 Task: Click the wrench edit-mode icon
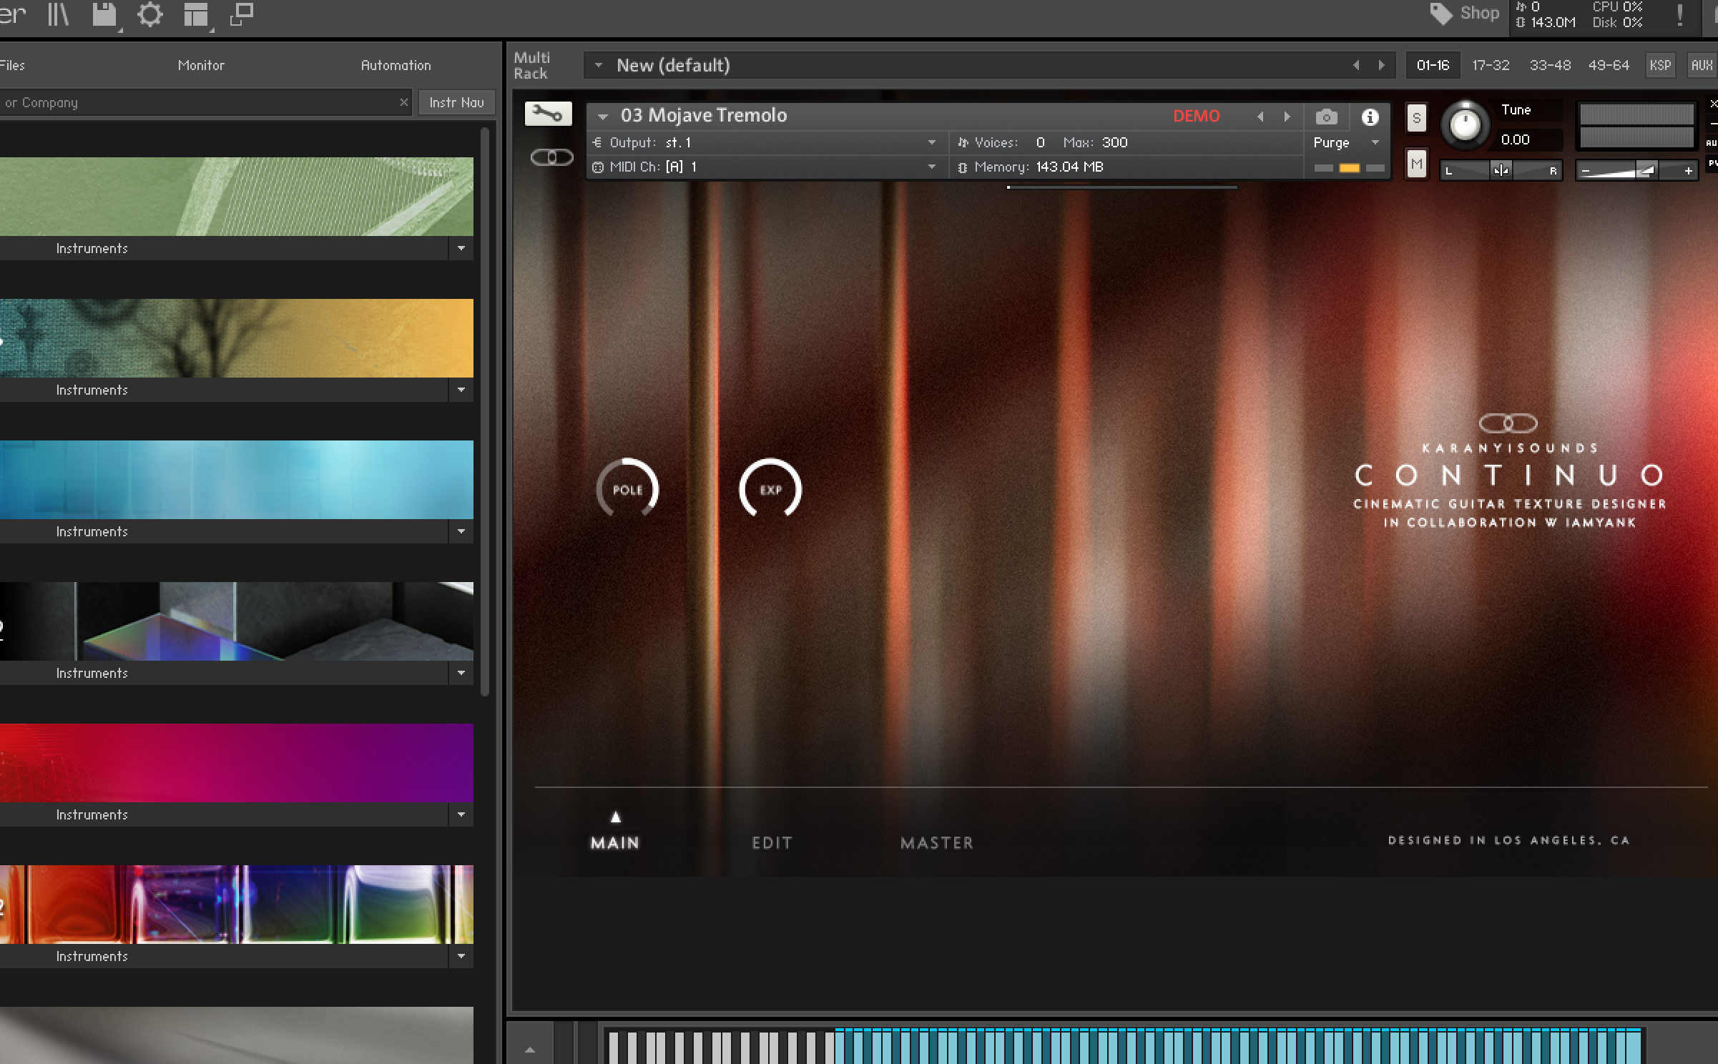point(548,114)
